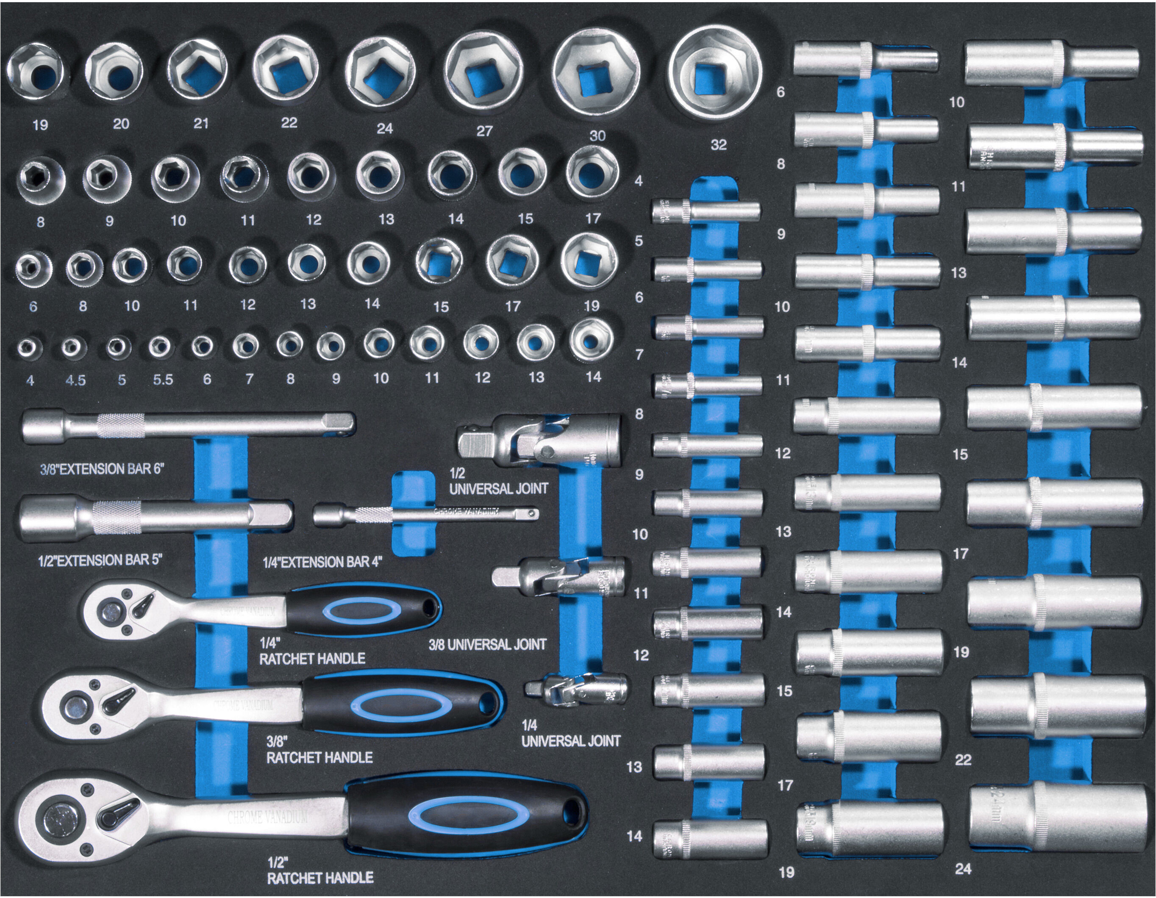The height and width of the screenshot is (898, 1156).
Task: Click the "20" size label
Action: (121, 124)
